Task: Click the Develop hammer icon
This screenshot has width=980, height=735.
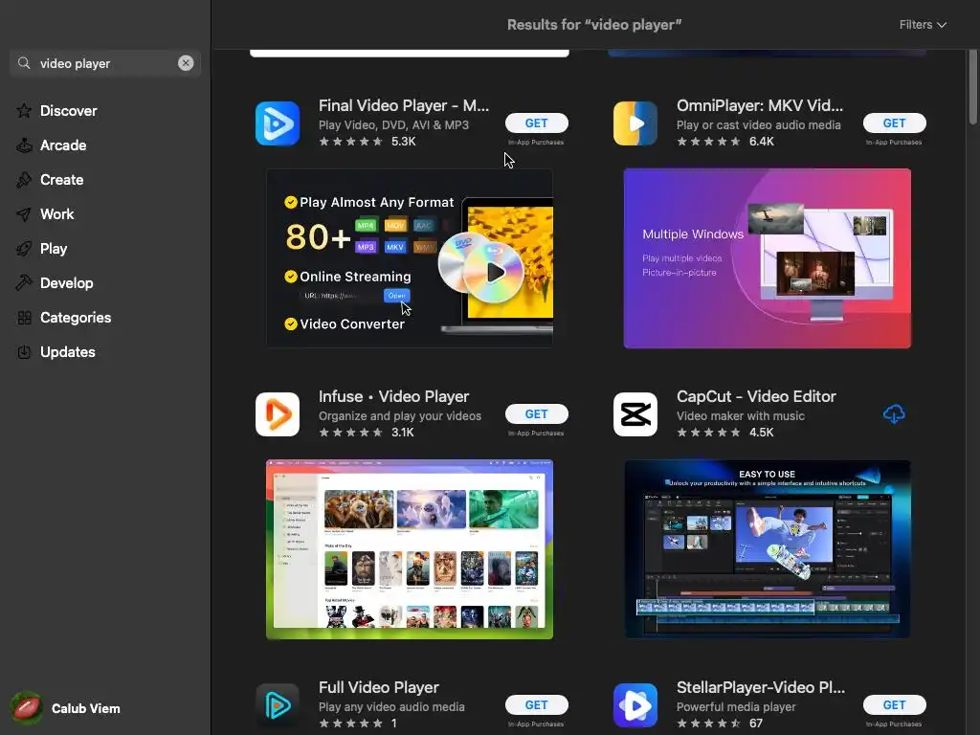Action: (x=24, y=283)
